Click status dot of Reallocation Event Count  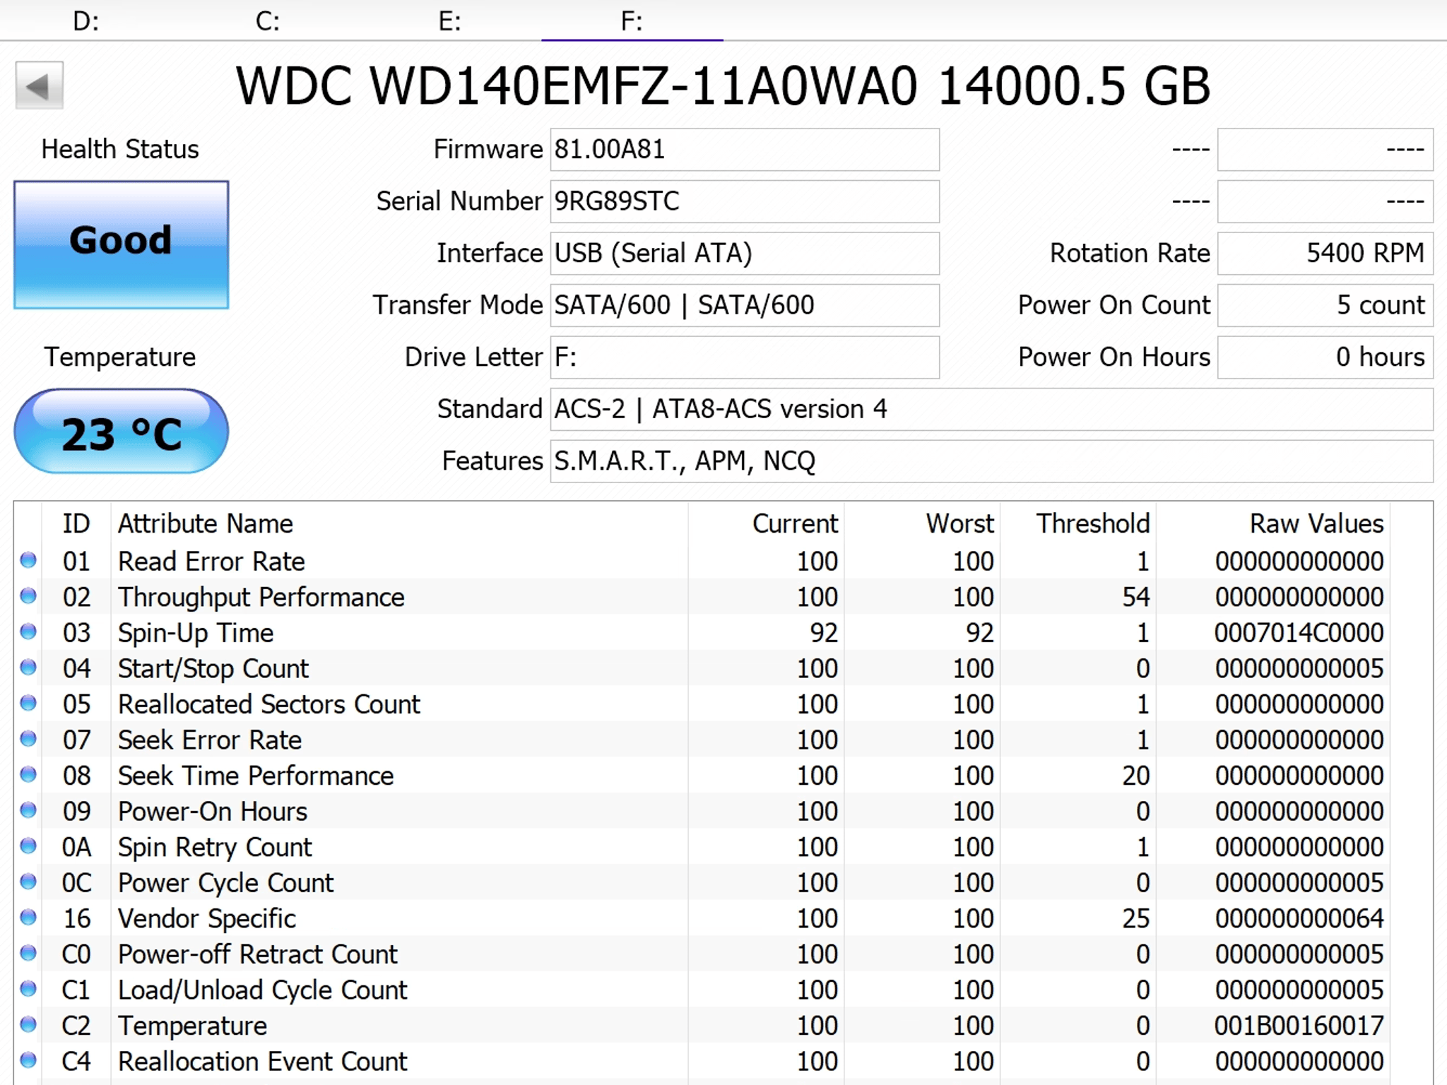[28, 1060]
